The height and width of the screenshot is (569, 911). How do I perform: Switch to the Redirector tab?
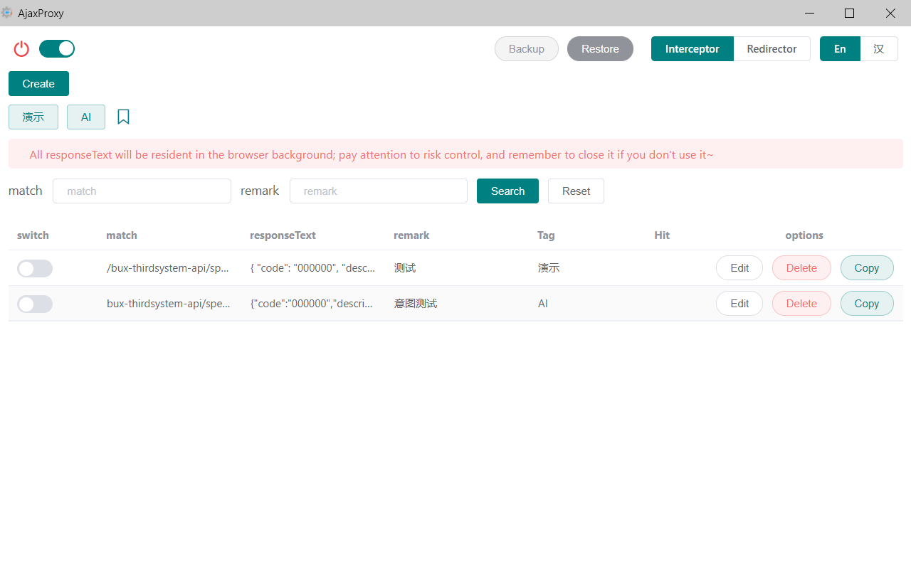772,48
